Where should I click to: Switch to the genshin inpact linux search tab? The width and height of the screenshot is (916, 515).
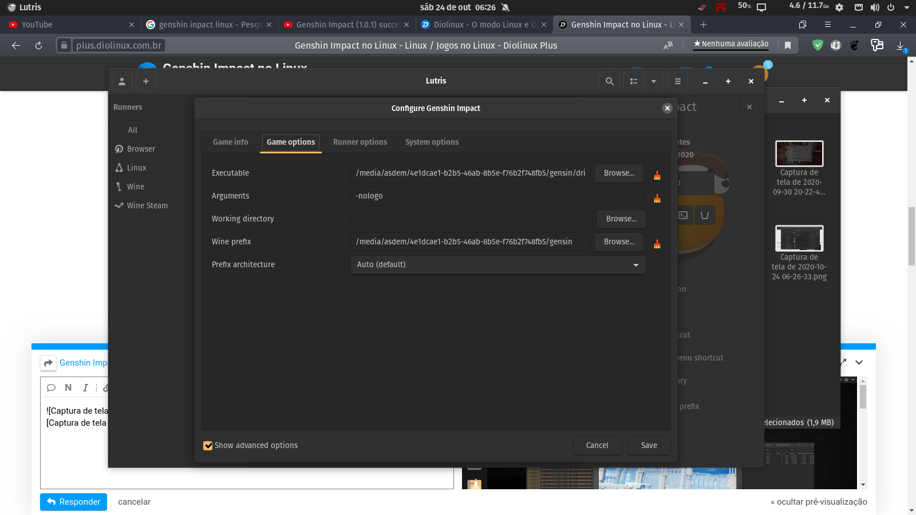click(209, 25)
